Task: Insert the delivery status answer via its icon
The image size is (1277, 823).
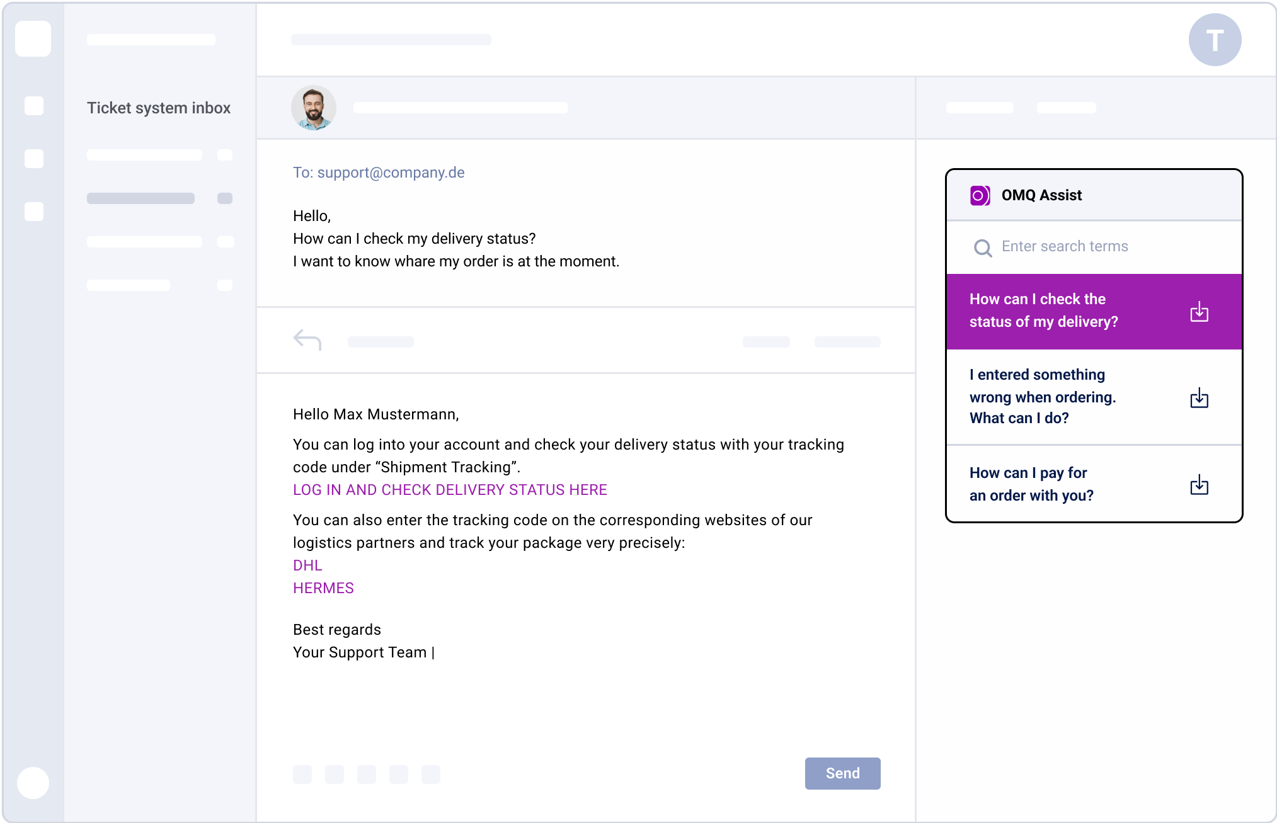Action: click(x=1199, y=311)
